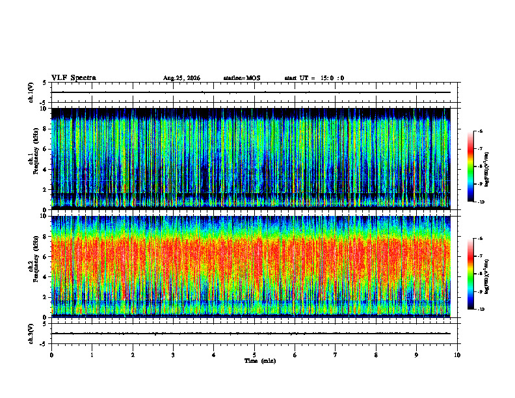
Task: Click the 0 minute tick on time axis
Action: pyautogui.click(x=51, y=355)
